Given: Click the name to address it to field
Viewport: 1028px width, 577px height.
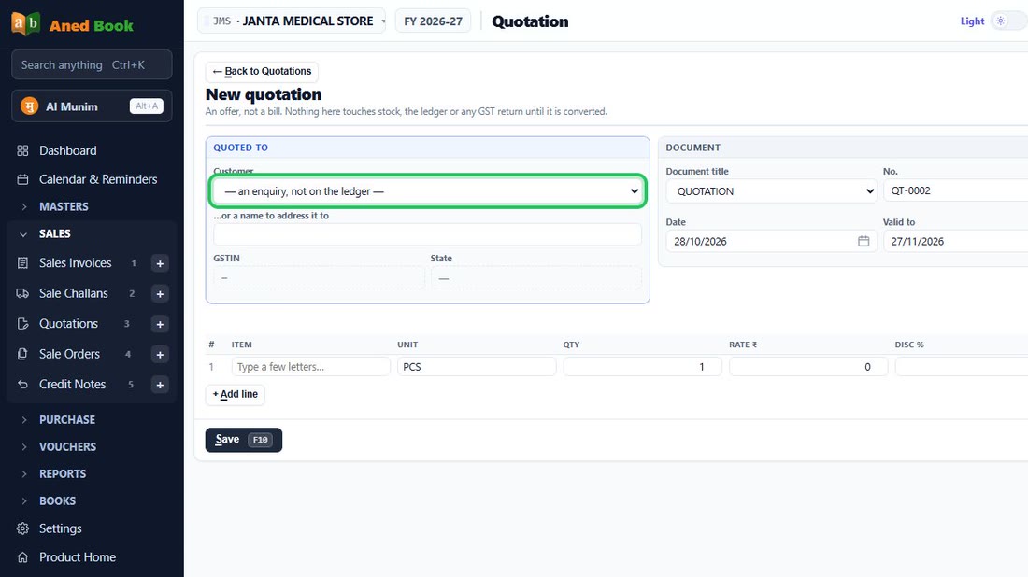Looking at the screenshot, I should tap(427, 234).
